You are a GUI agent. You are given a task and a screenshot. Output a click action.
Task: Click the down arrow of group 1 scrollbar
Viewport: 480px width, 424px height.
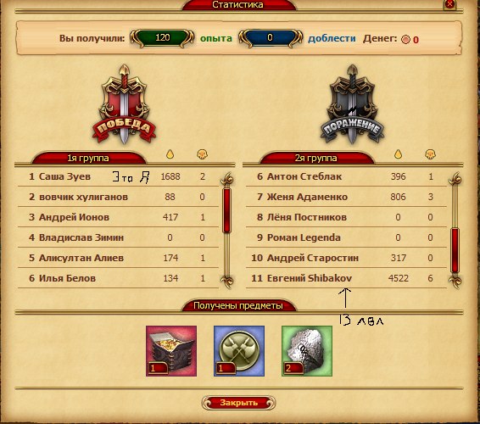pyautogui.click(x=227, y=282)
